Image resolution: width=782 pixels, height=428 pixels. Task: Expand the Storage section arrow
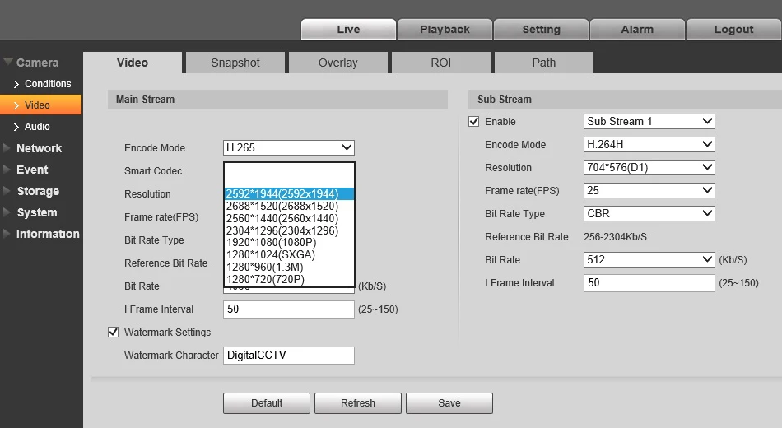coord(7,191)
